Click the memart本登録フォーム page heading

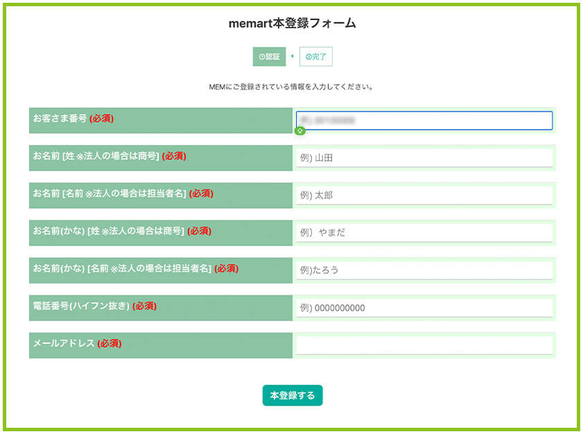(x=292, y=24)
